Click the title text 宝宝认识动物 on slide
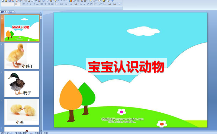Image resolution: width=217 pixels, height=134 pixels. click(x=126, y=67)
